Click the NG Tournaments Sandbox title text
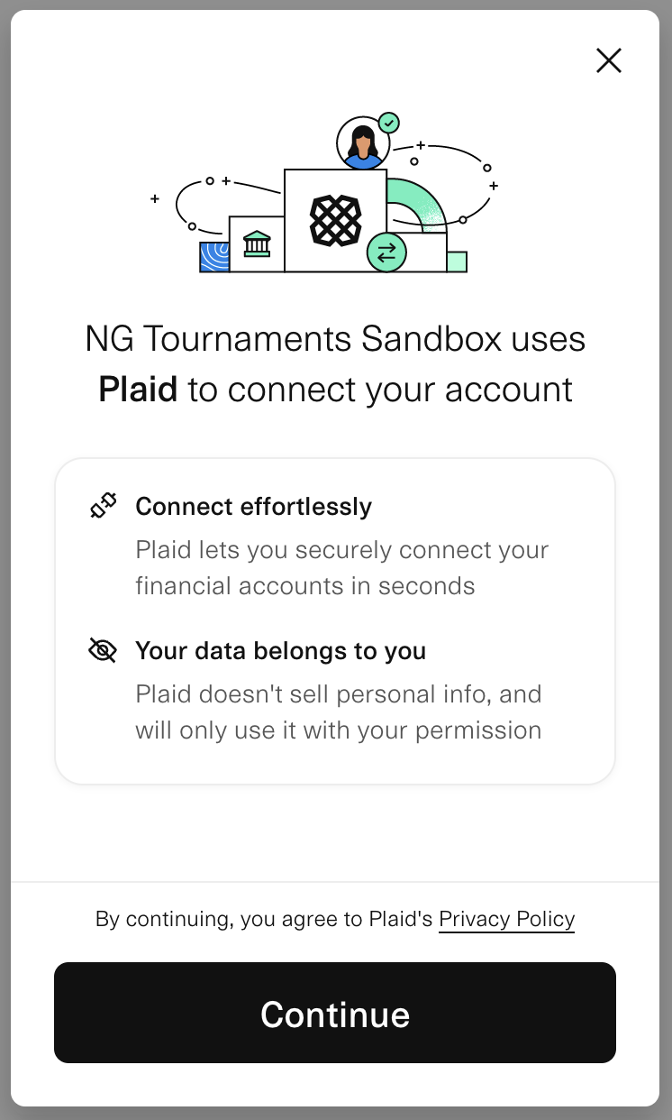The width and height of the screenshot is (672, 1120). point(335,339)
